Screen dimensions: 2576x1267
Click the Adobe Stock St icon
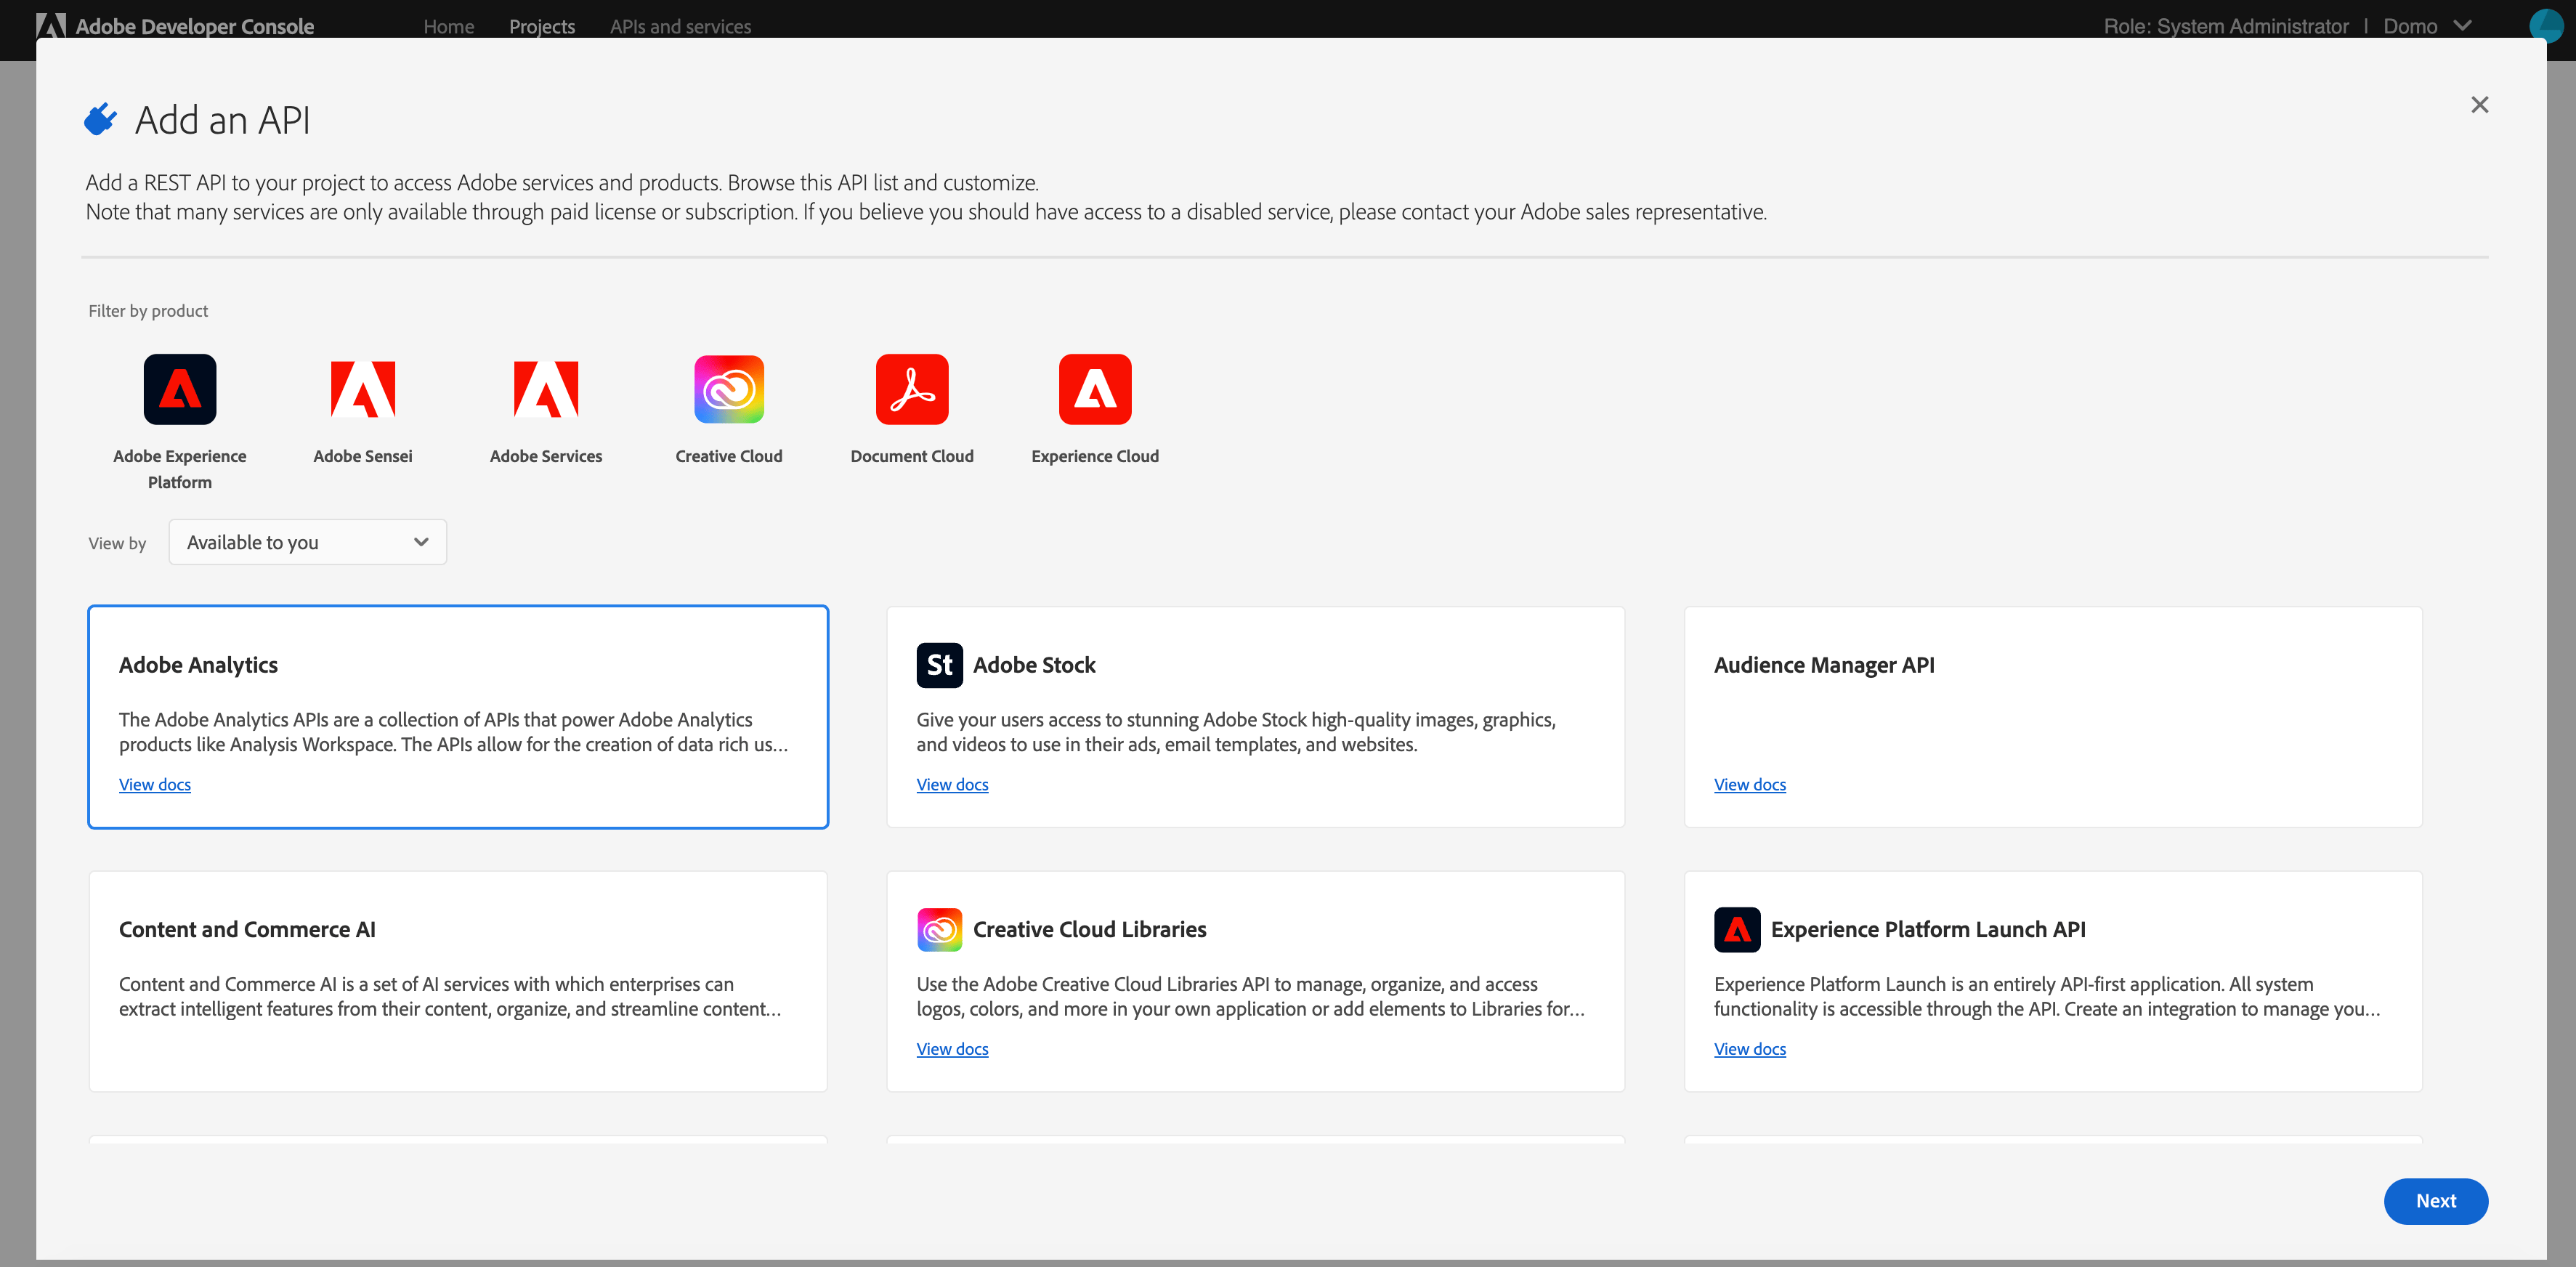pos(939,665)
